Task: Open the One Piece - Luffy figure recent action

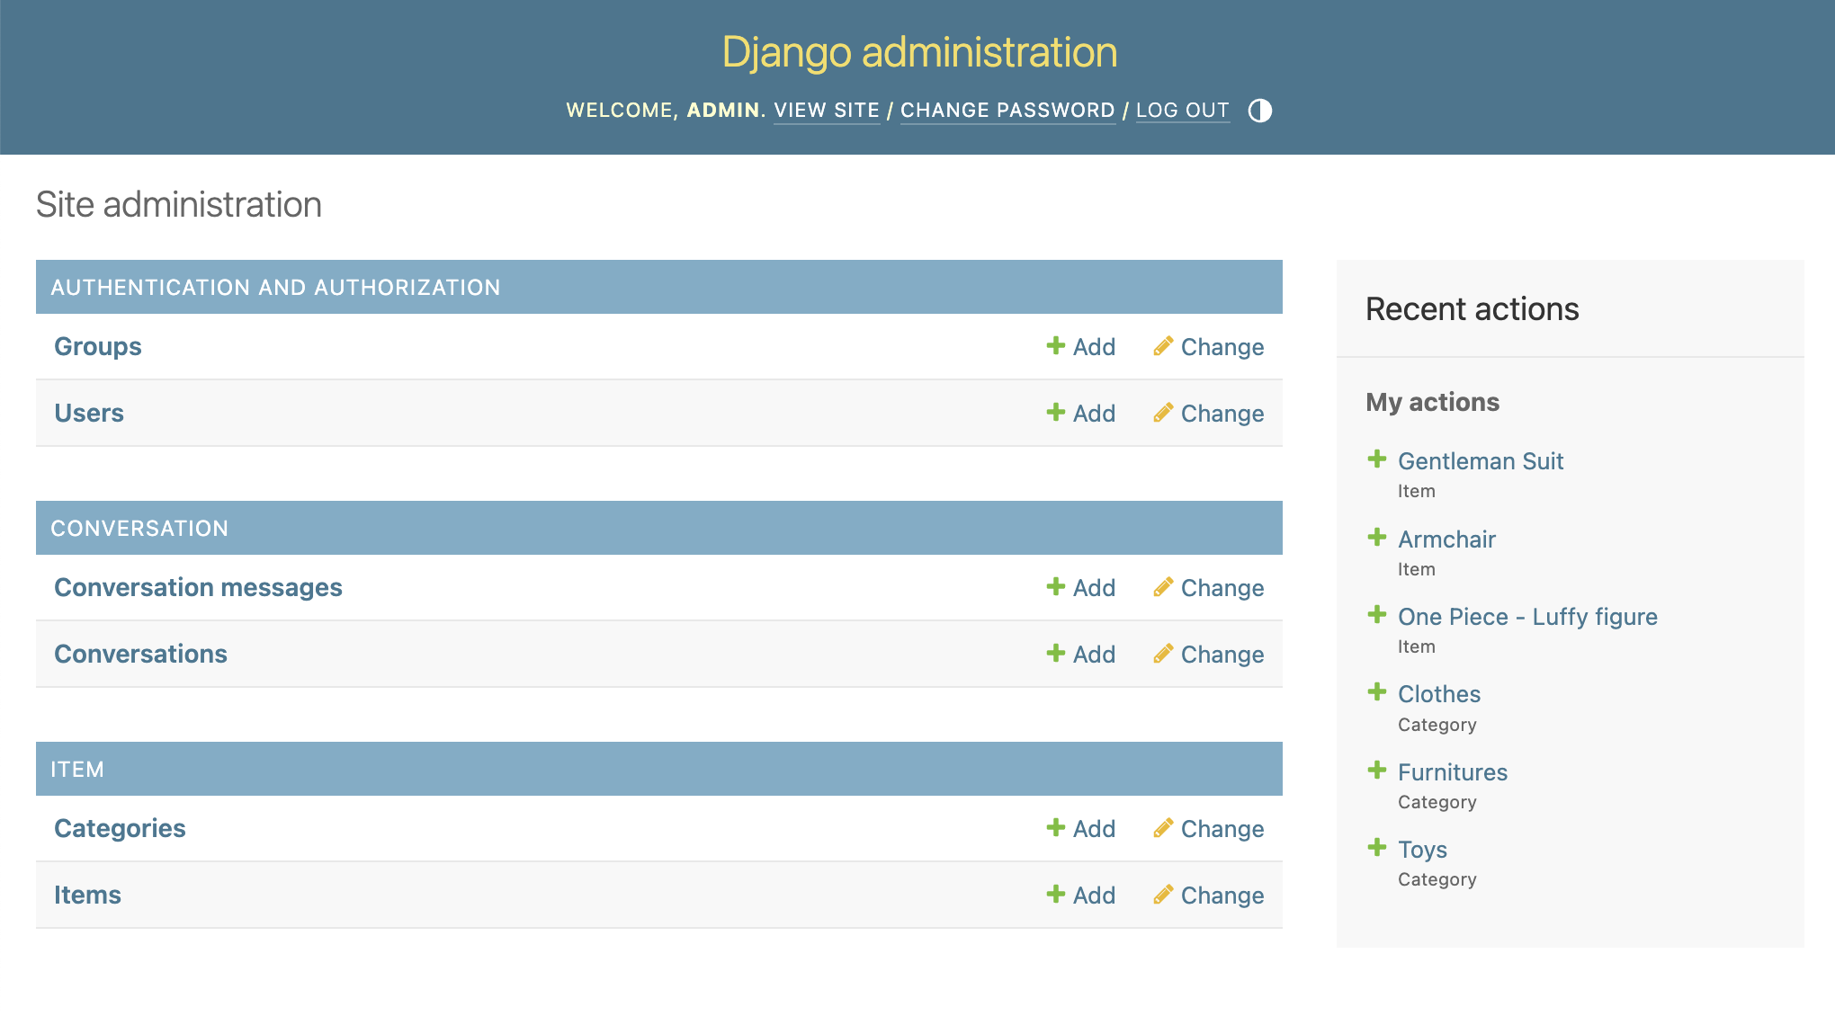Action: (1528, 616)
